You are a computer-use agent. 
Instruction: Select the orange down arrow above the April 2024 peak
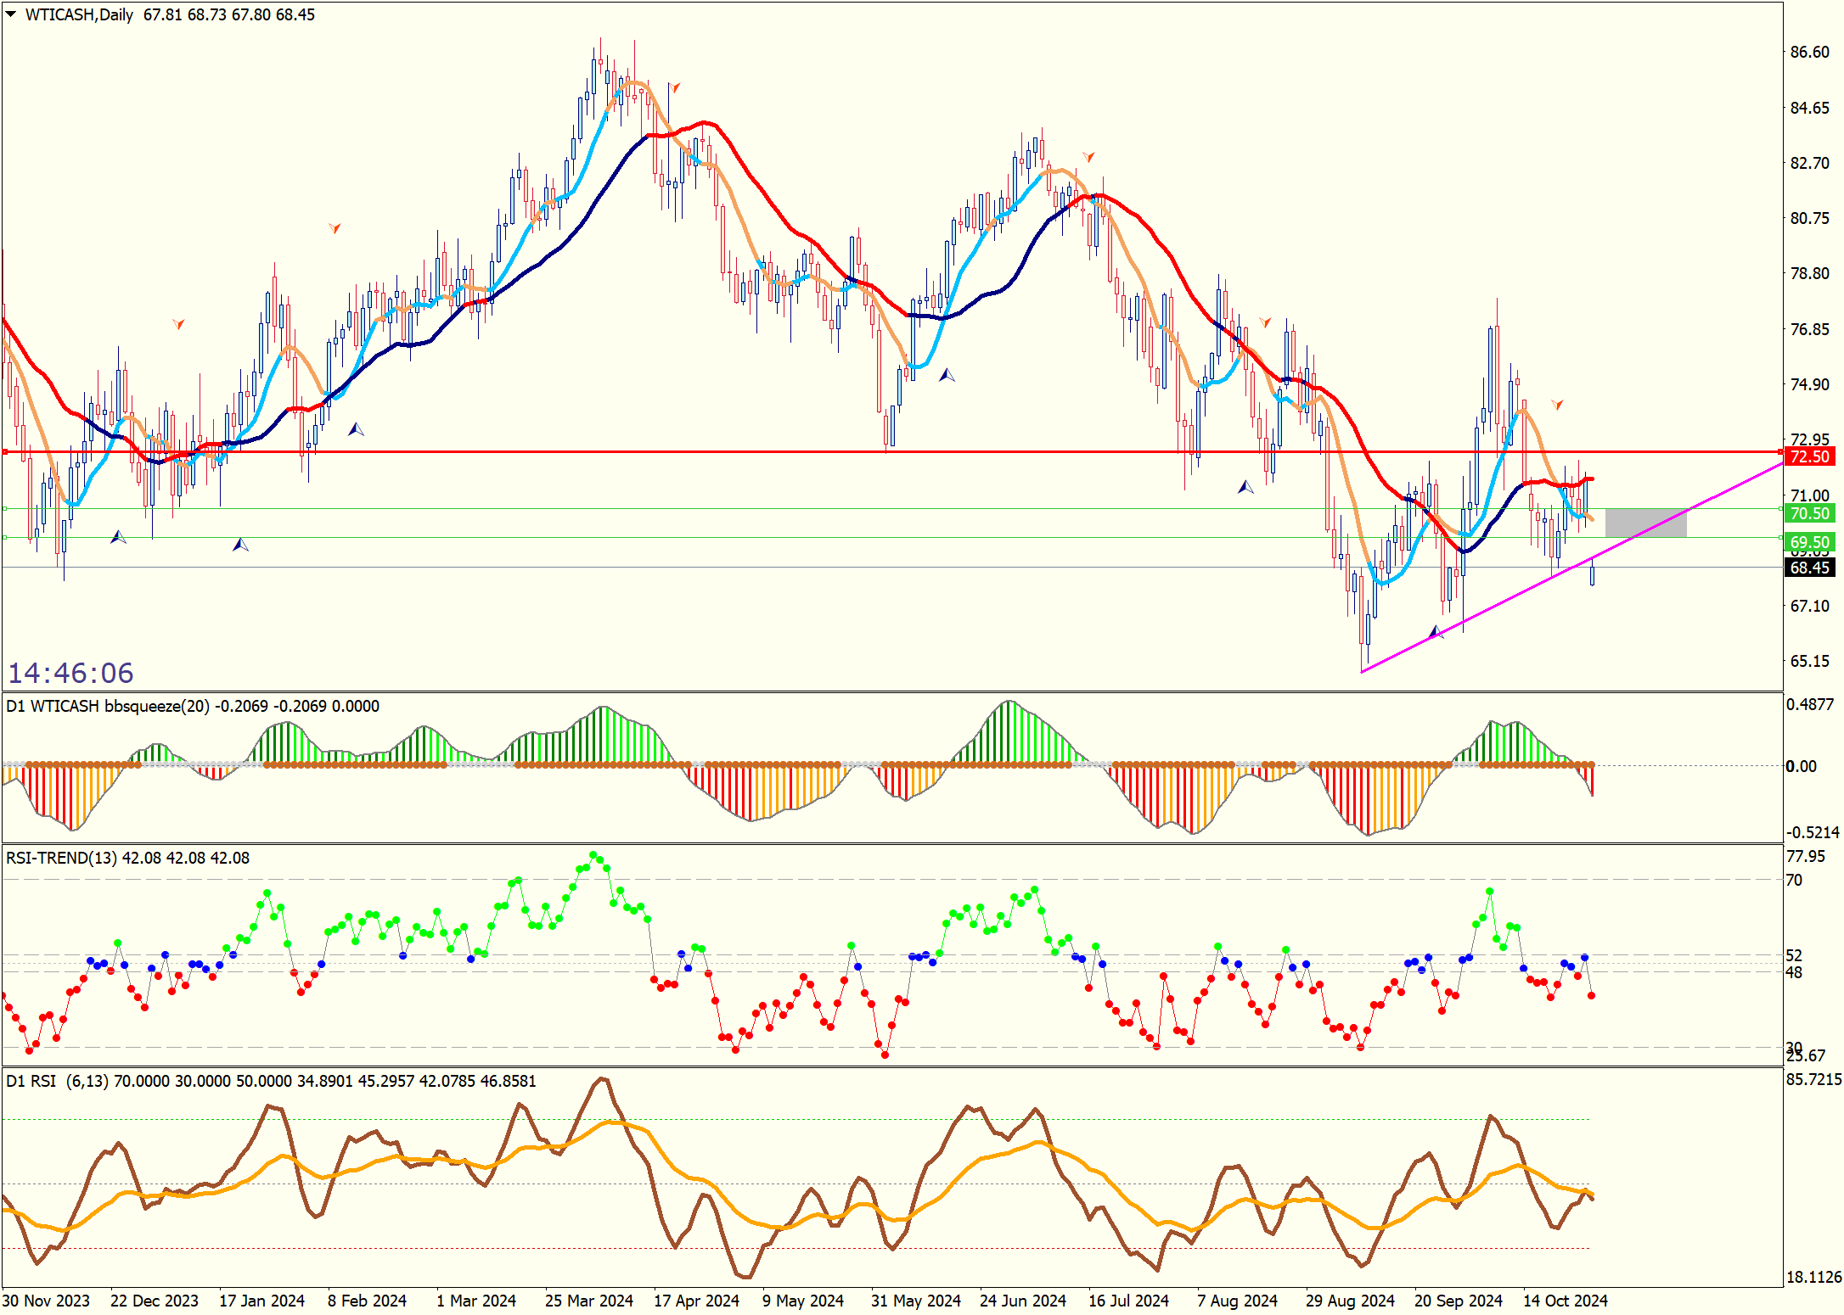pos(674,87)
